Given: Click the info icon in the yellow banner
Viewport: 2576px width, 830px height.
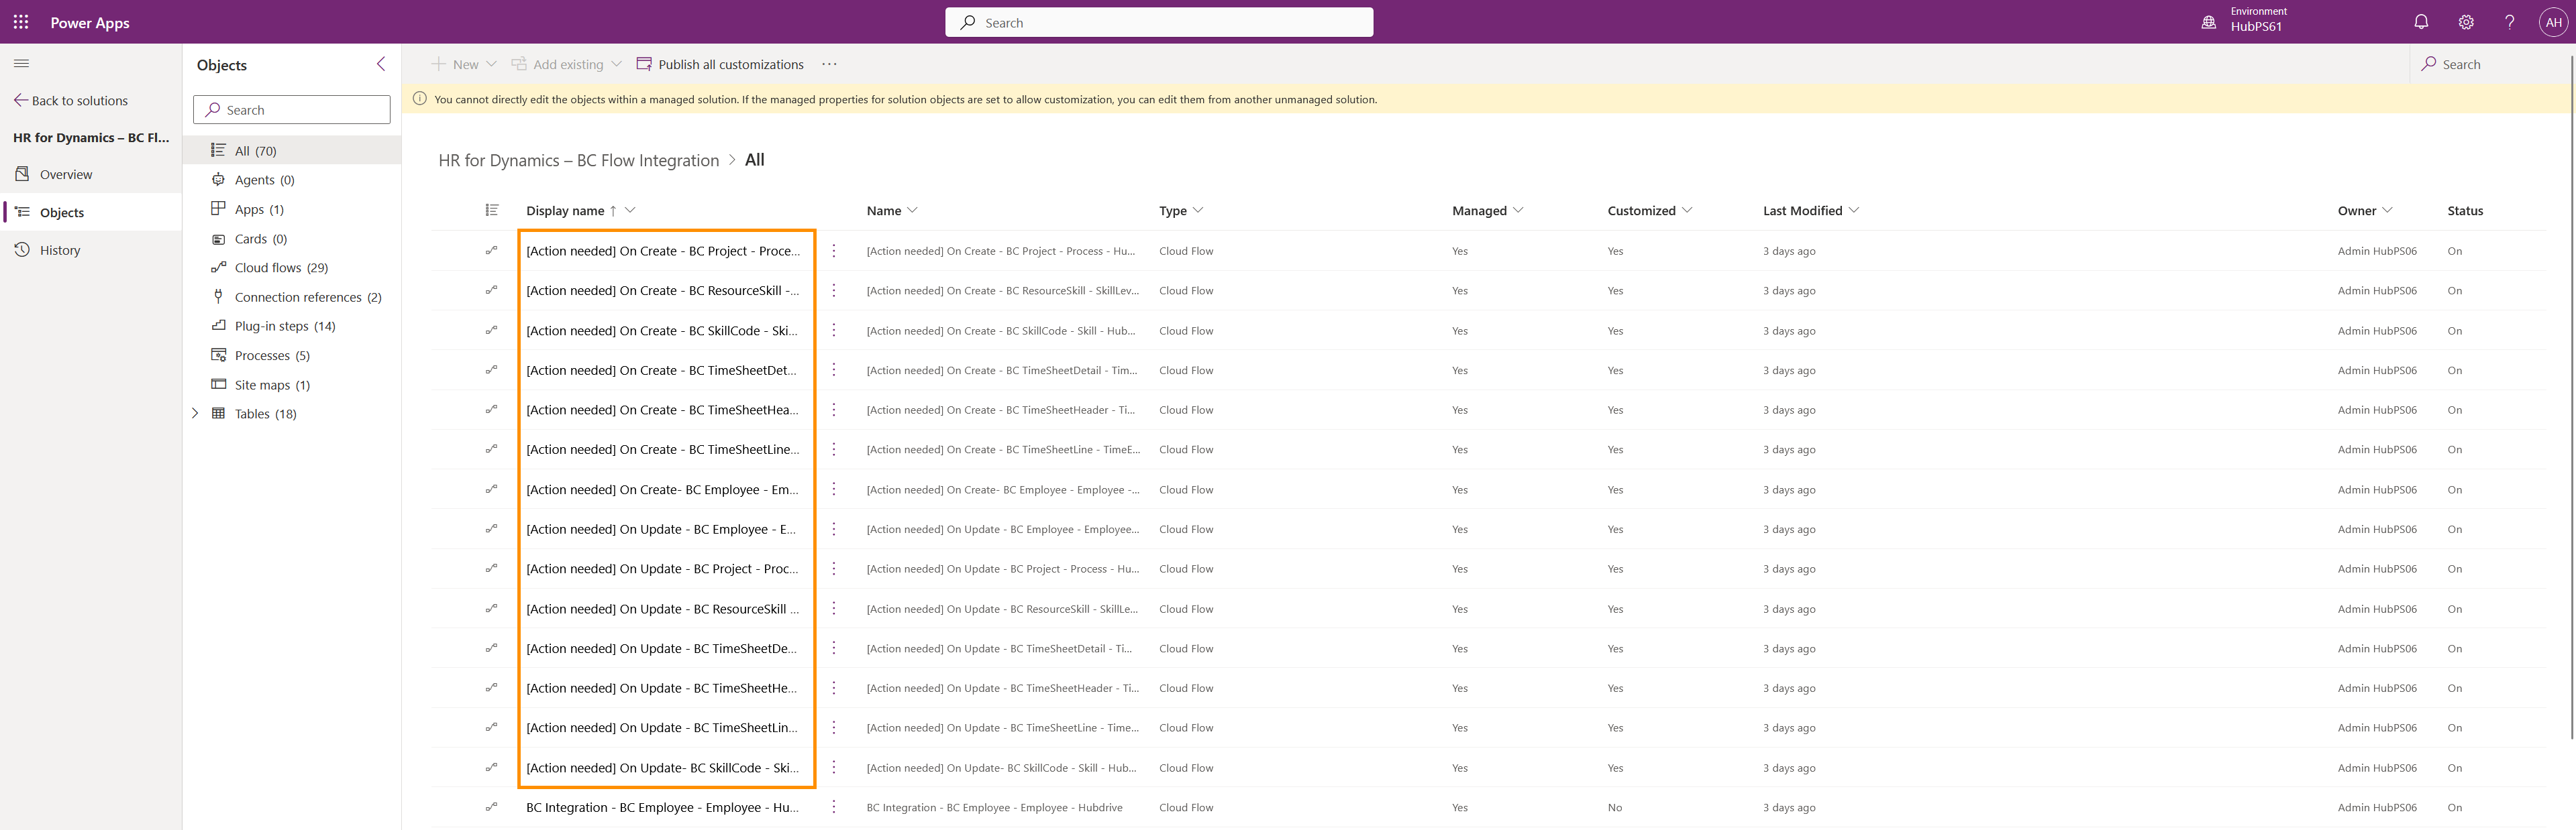Looking at the screenshot, I should click(x=420, y=99).
